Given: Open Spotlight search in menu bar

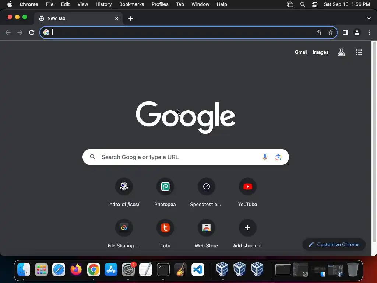Looking at the screenshot, I should [303, 4].
